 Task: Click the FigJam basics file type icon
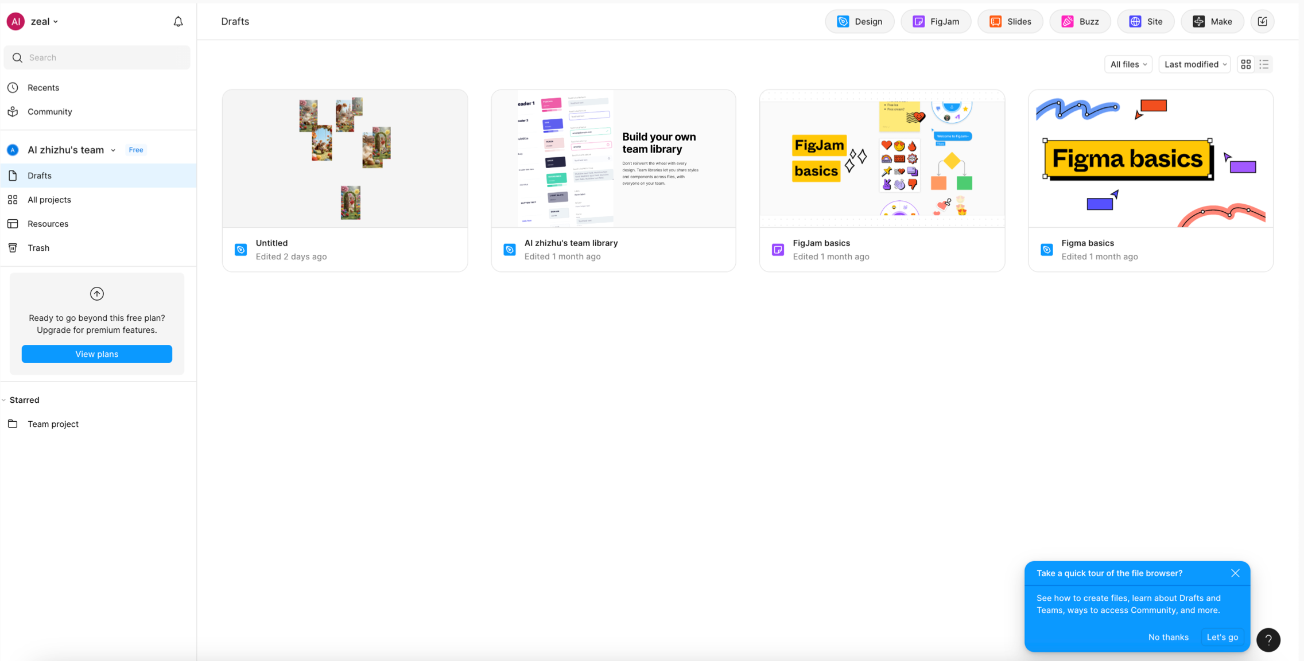click(778, 250)
